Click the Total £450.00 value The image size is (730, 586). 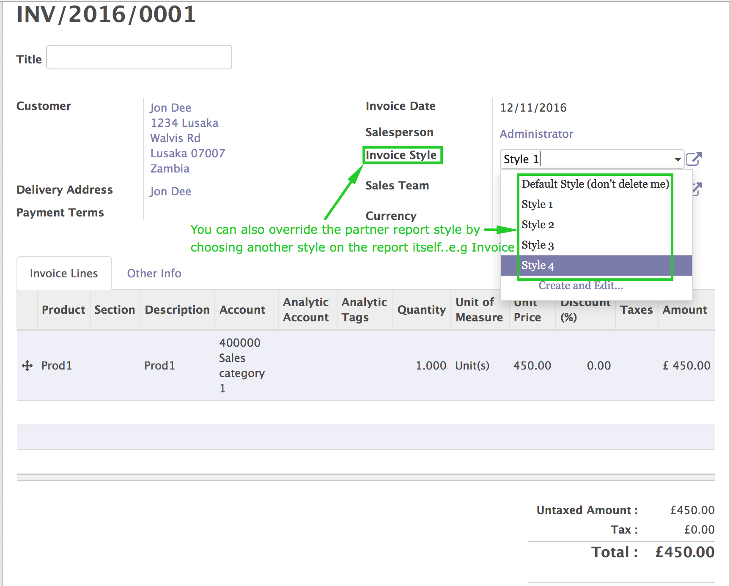[685, 552]
